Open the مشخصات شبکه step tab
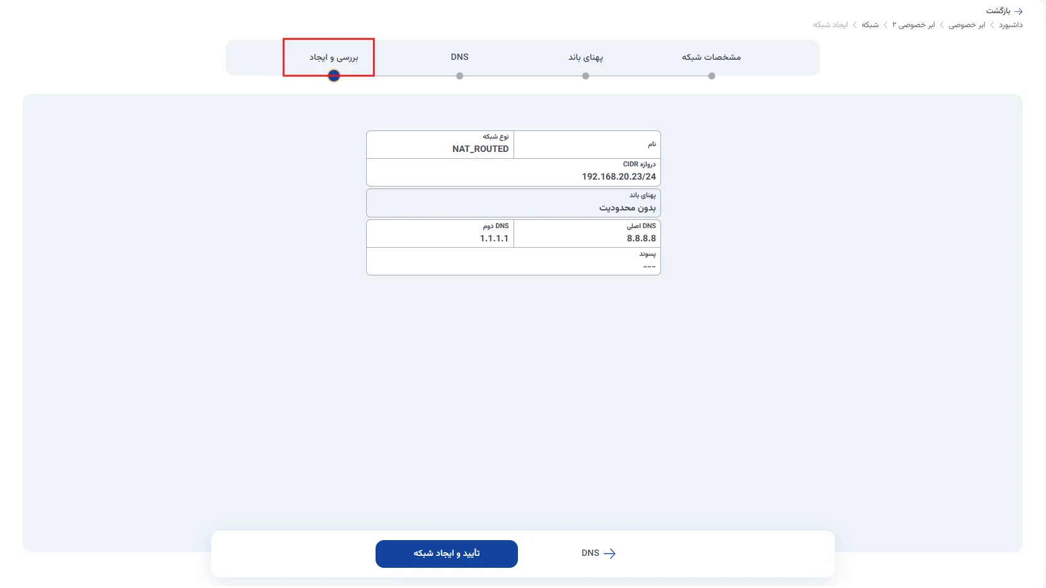The height and width of the screenshot is (588, 1046). (x=711, y=57)
